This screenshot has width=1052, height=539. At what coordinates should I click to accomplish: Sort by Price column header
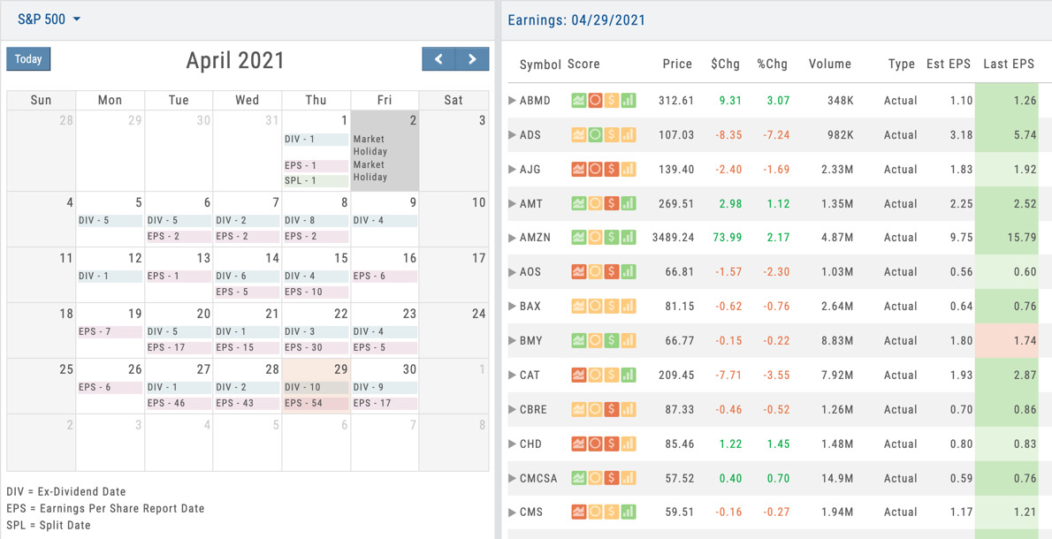[x=677, y=65]
